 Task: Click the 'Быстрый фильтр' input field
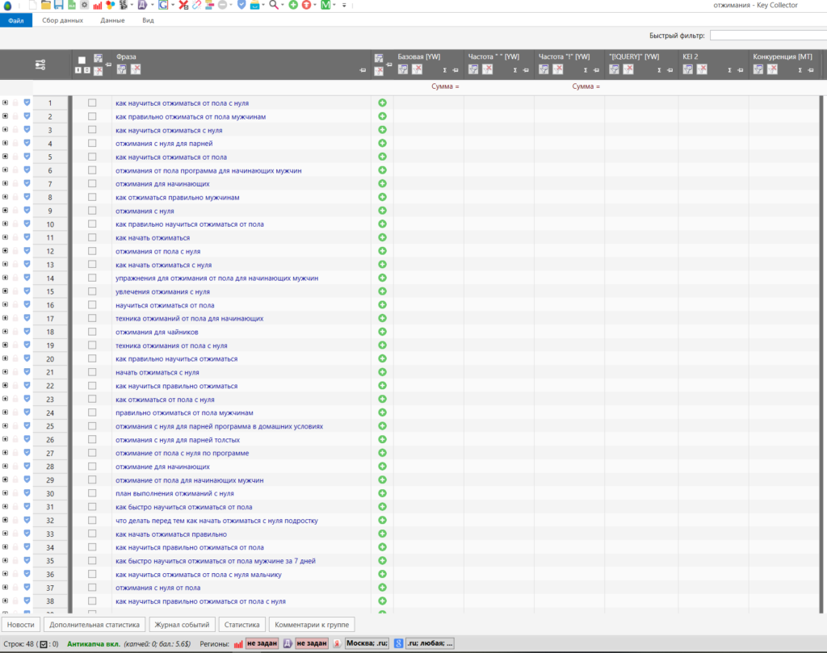767,36
